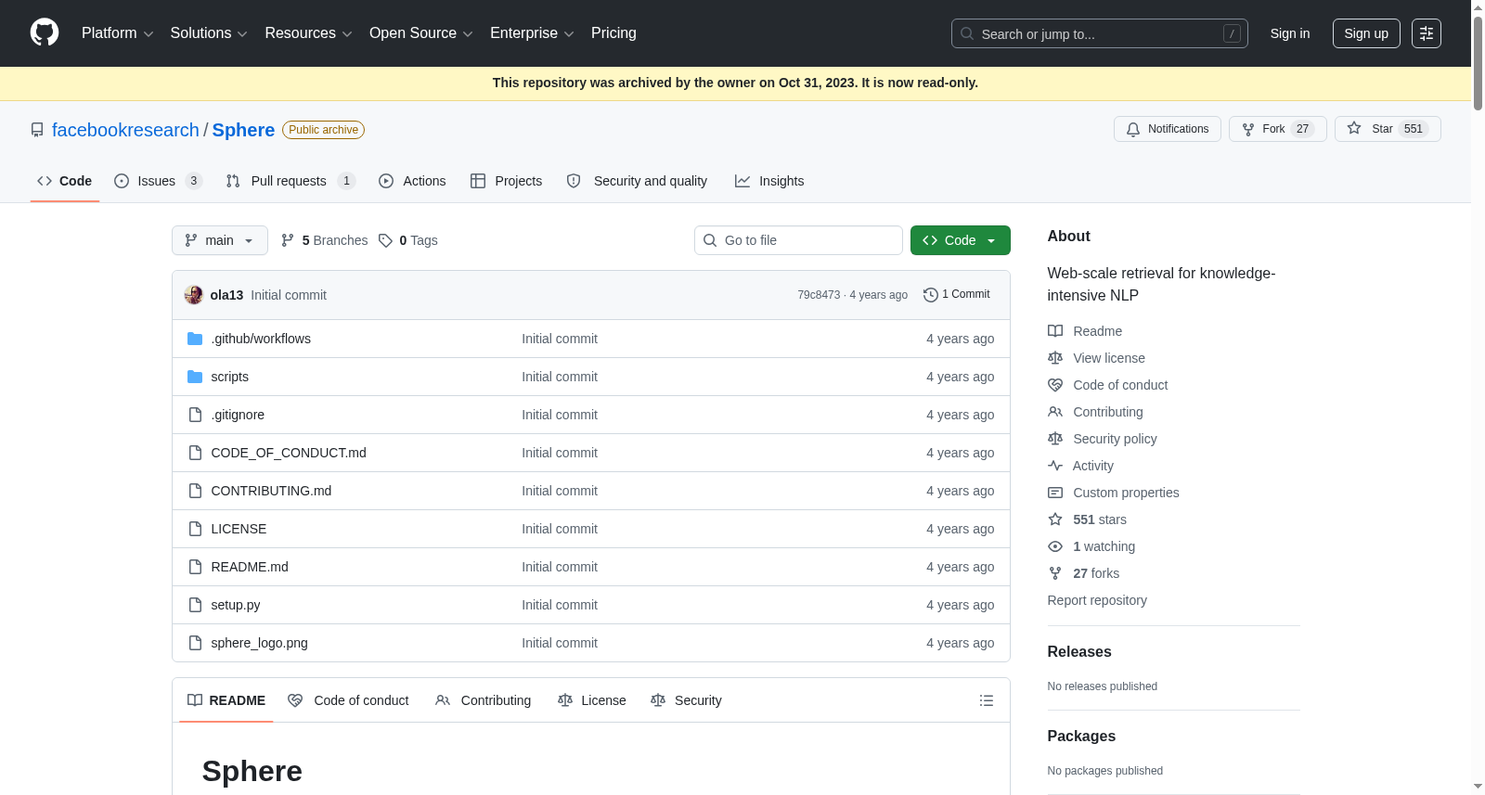1485x795 pixels.
Task: Click the Search or jump to field
Action: tap(1100, 33)
